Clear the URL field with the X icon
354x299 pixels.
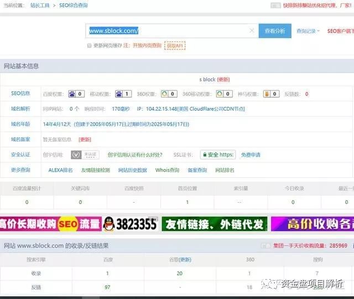252,30
